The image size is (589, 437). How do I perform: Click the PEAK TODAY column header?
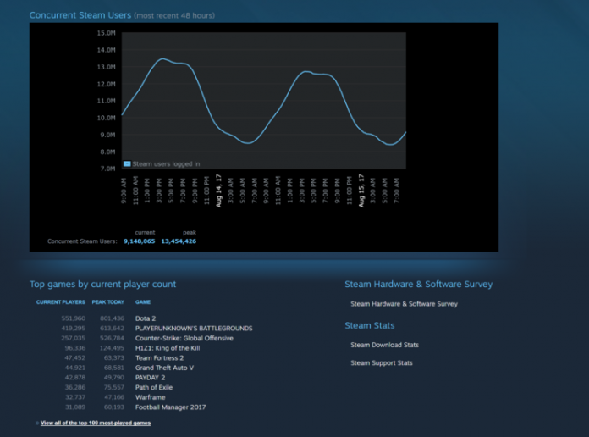[x=107, y=302]
